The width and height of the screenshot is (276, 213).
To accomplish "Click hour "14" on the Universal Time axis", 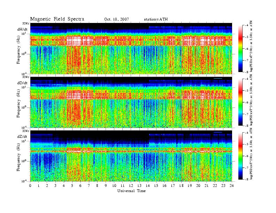I will 148,186.
